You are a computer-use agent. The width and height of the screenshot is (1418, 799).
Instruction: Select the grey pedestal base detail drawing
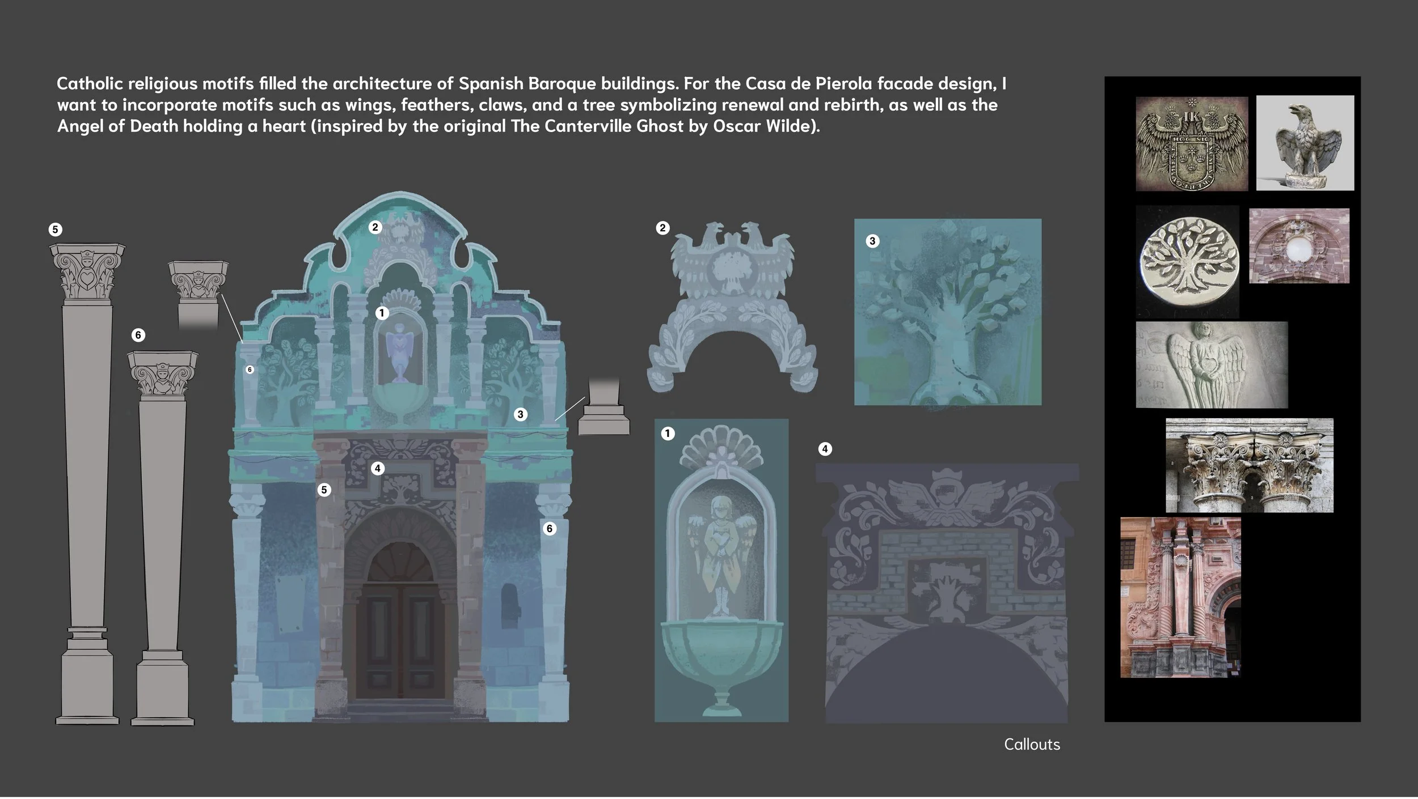point(604,406)
